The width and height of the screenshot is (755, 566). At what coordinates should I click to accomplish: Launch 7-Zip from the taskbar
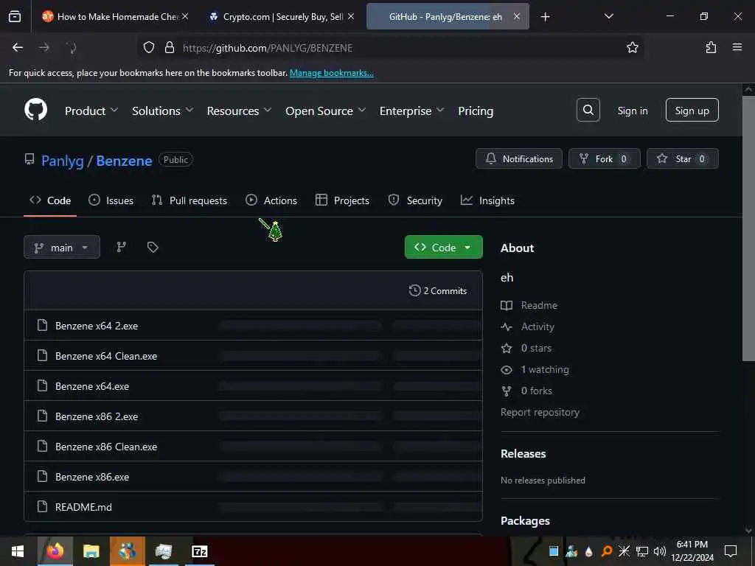pyautogui.click(x=199, y=551)
